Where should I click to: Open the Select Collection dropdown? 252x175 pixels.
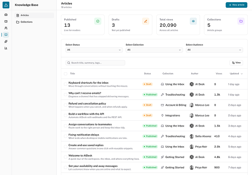(x=154, y=50)
